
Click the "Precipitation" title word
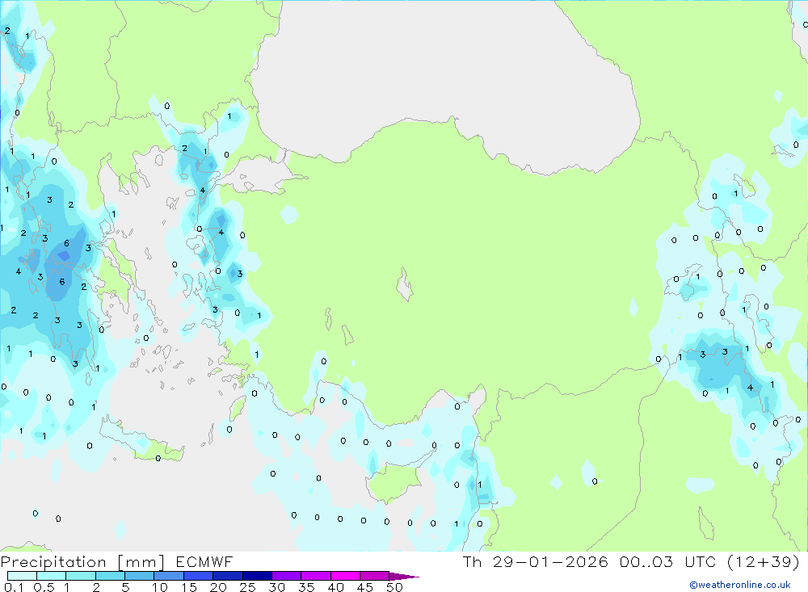53,562
